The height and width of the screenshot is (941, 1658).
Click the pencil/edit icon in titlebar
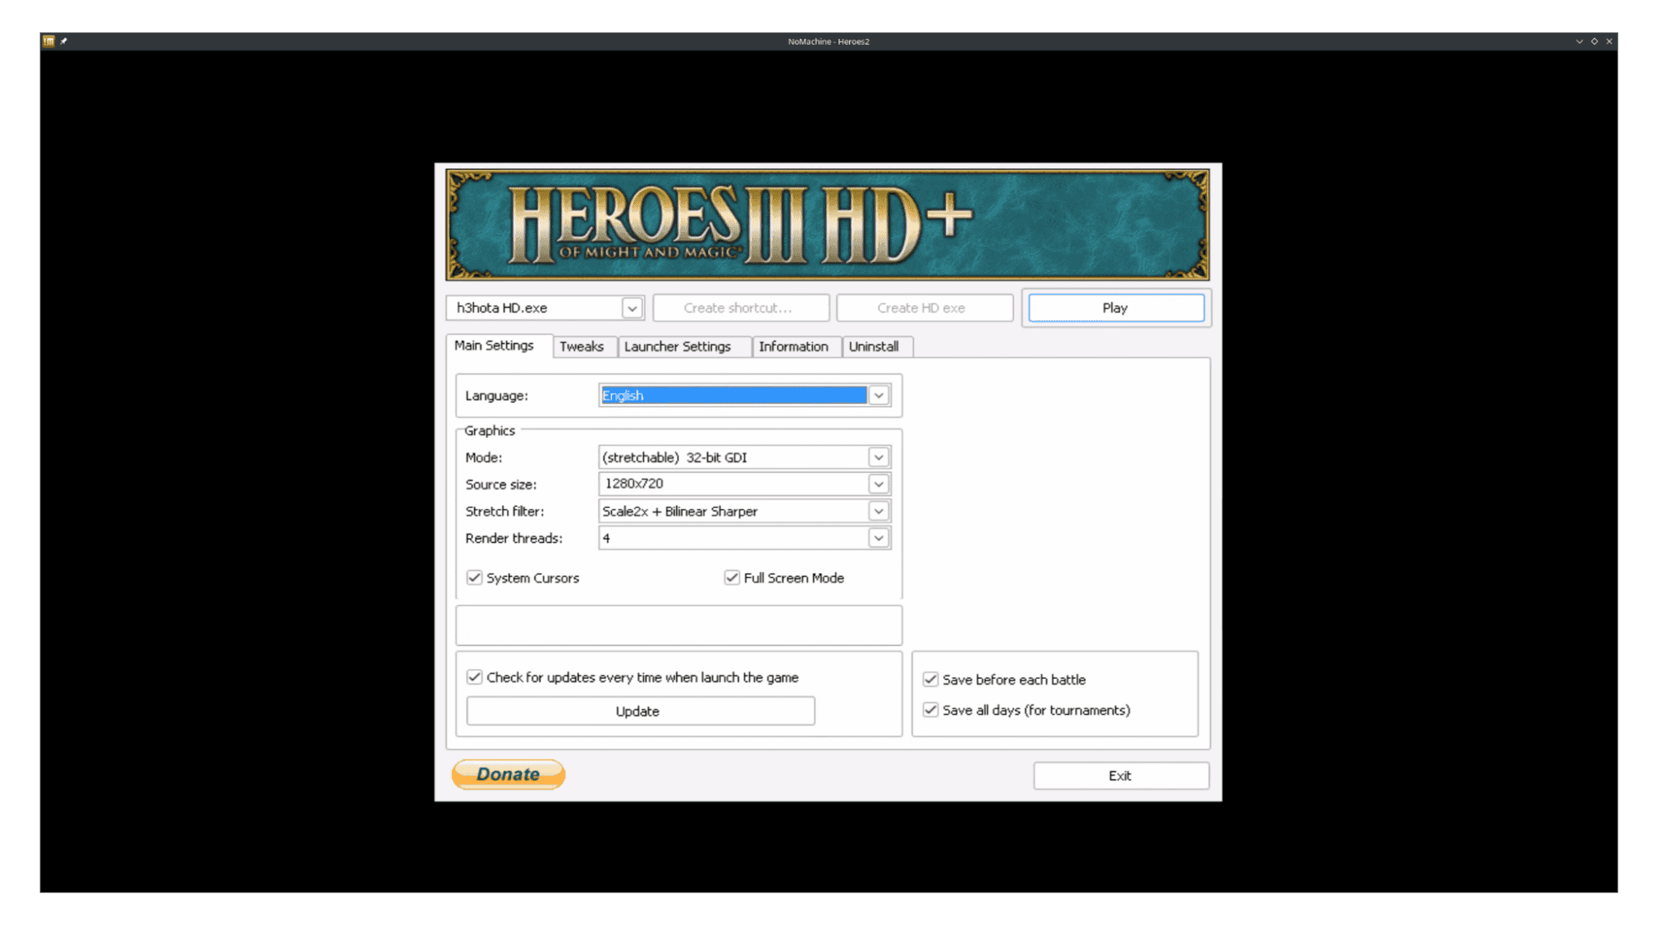click(64, 41)
